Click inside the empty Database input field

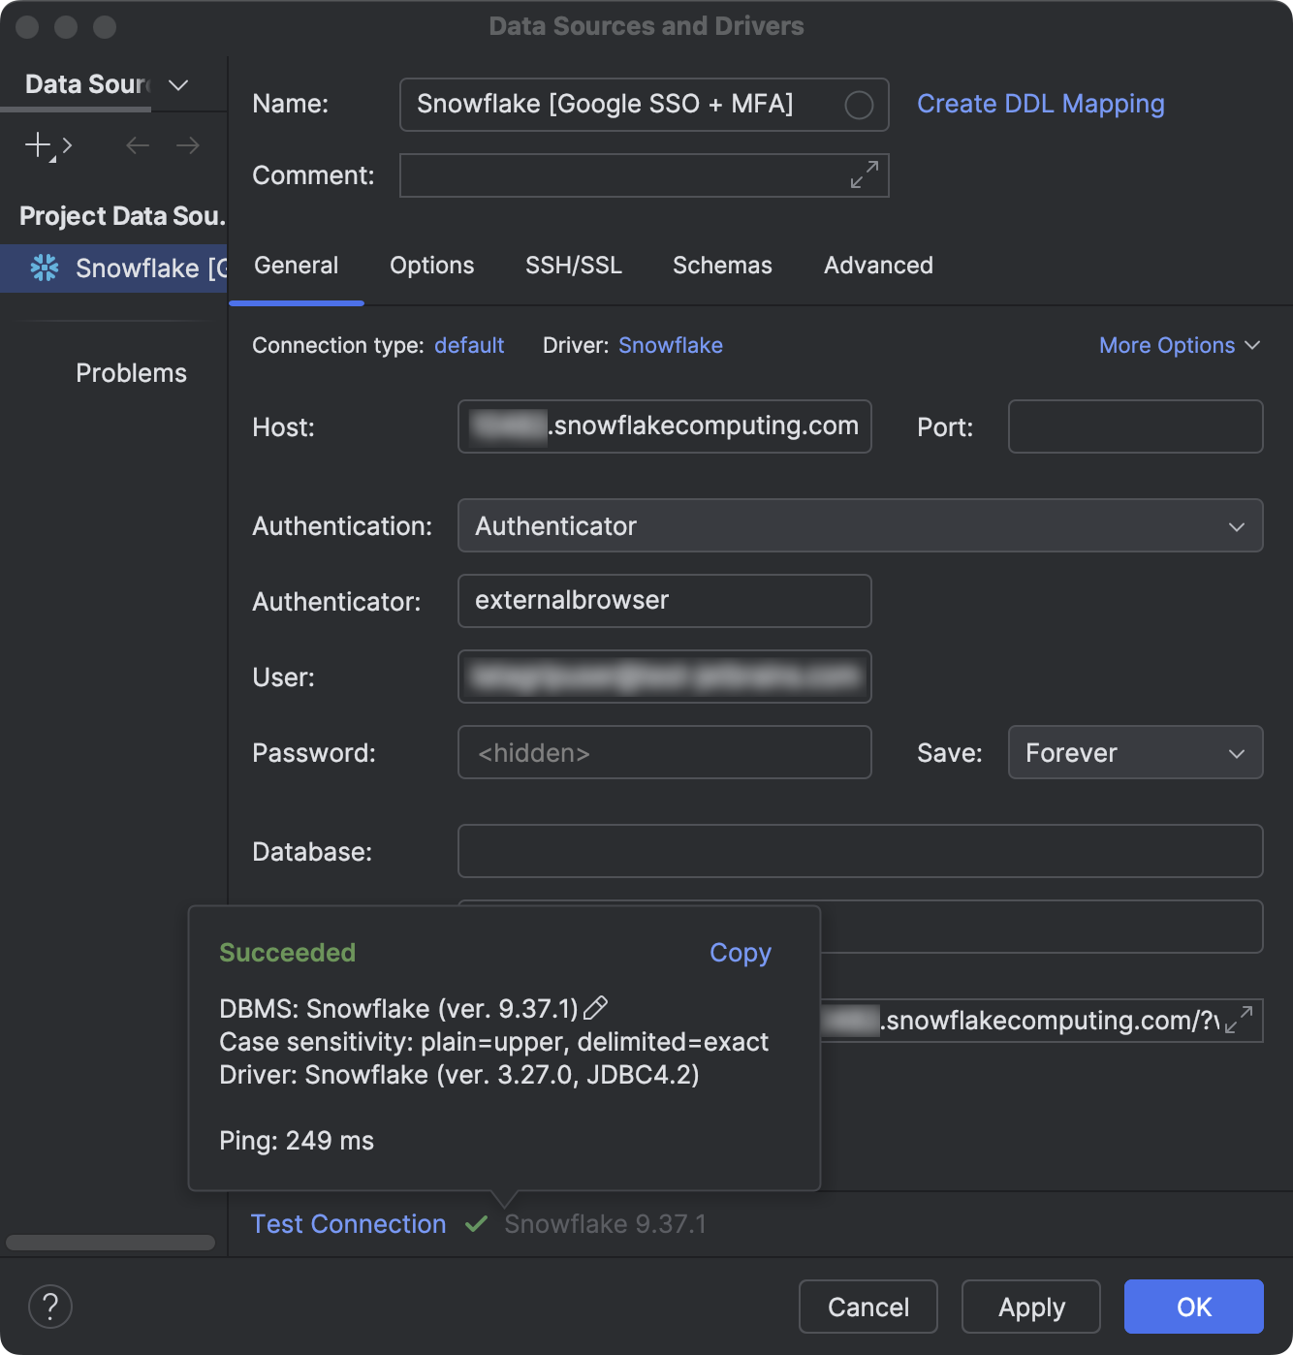tap(859, 851)
